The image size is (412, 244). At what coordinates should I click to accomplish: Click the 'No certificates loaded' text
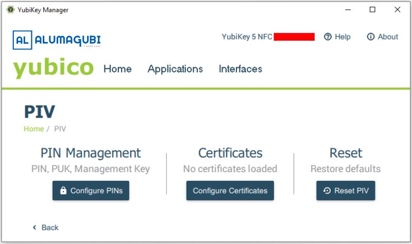coord(230,169)
